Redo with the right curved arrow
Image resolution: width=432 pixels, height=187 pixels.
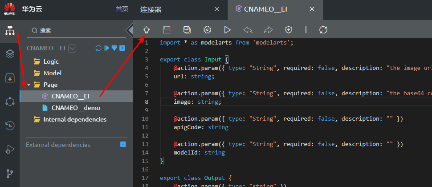pyautogui.click(x=268, y=30)
